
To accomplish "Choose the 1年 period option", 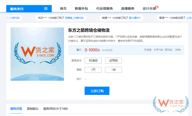I will pos(113,70).
